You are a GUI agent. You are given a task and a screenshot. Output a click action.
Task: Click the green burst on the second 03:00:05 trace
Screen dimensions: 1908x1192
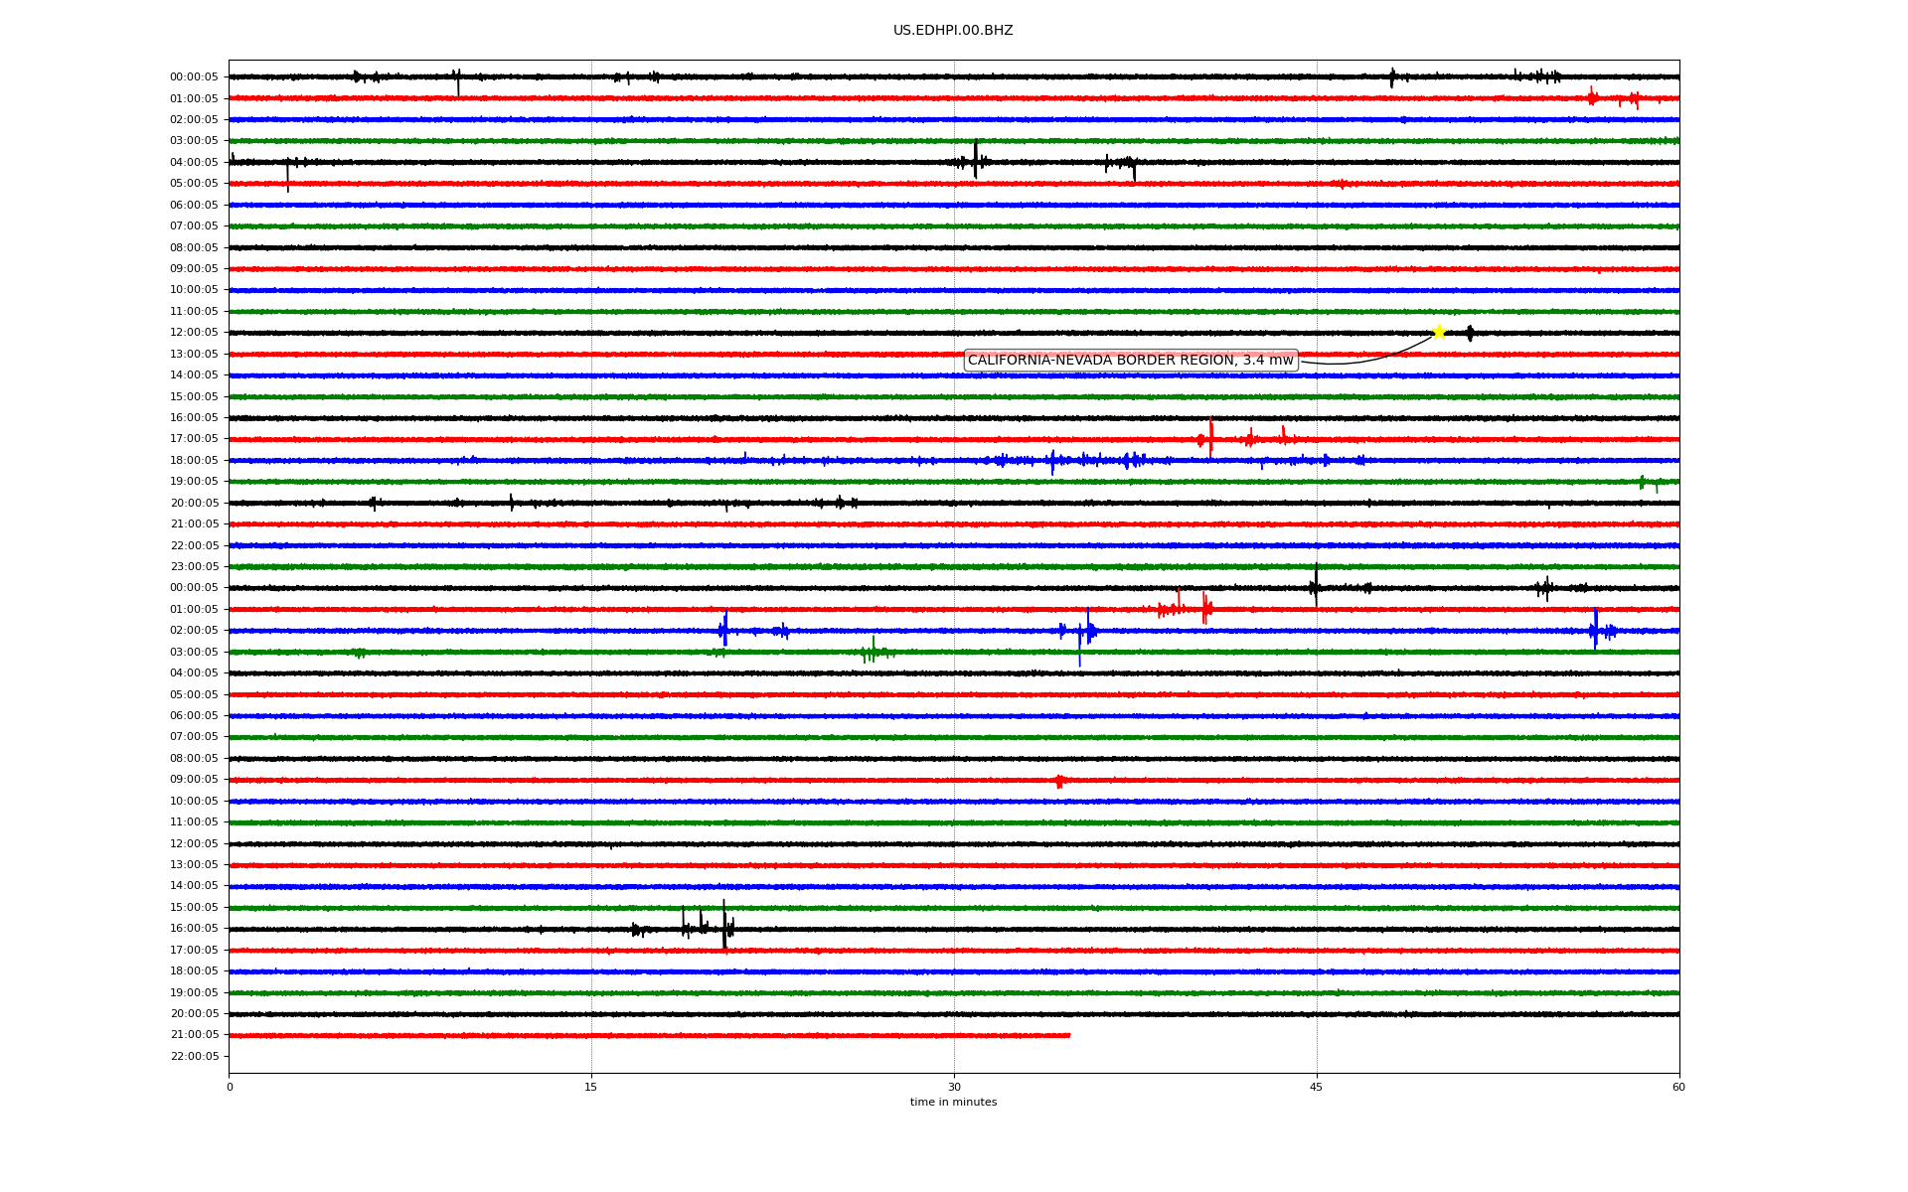[x=873, y=652]
